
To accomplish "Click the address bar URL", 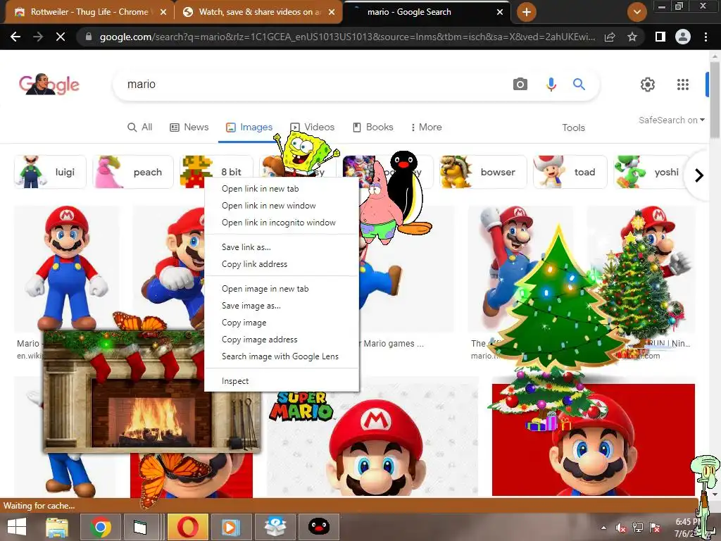I will point(347,37).
